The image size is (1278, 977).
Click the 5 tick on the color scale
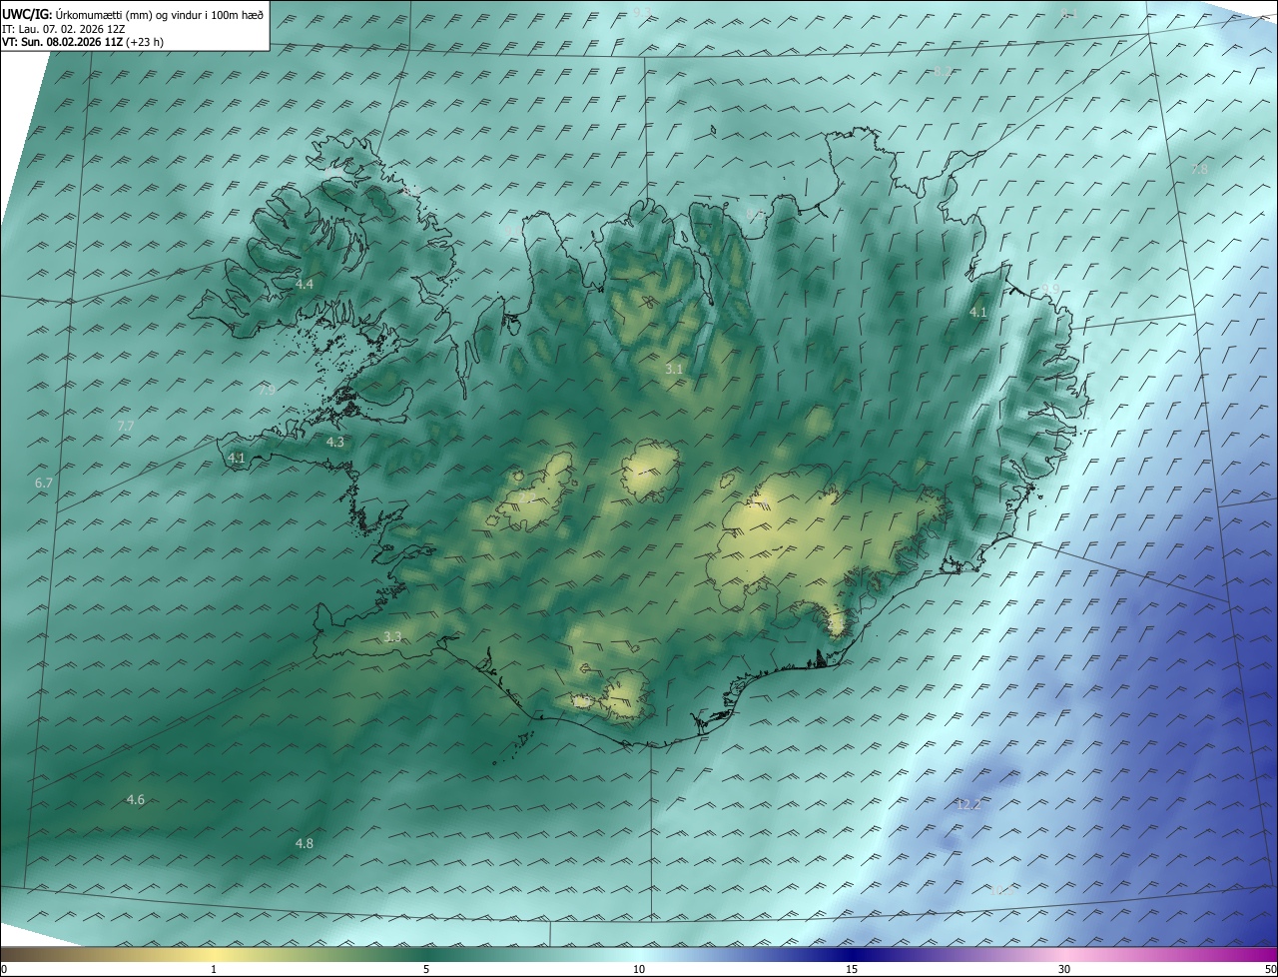(x=426, y=969)
